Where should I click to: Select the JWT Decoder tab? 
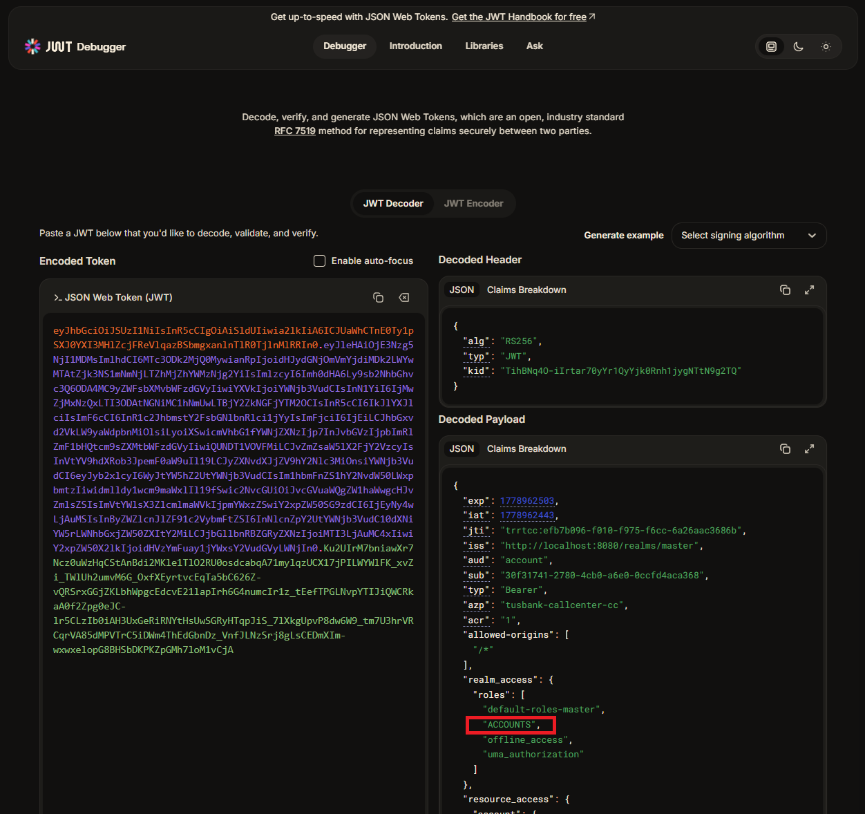[x=393, y=203]
